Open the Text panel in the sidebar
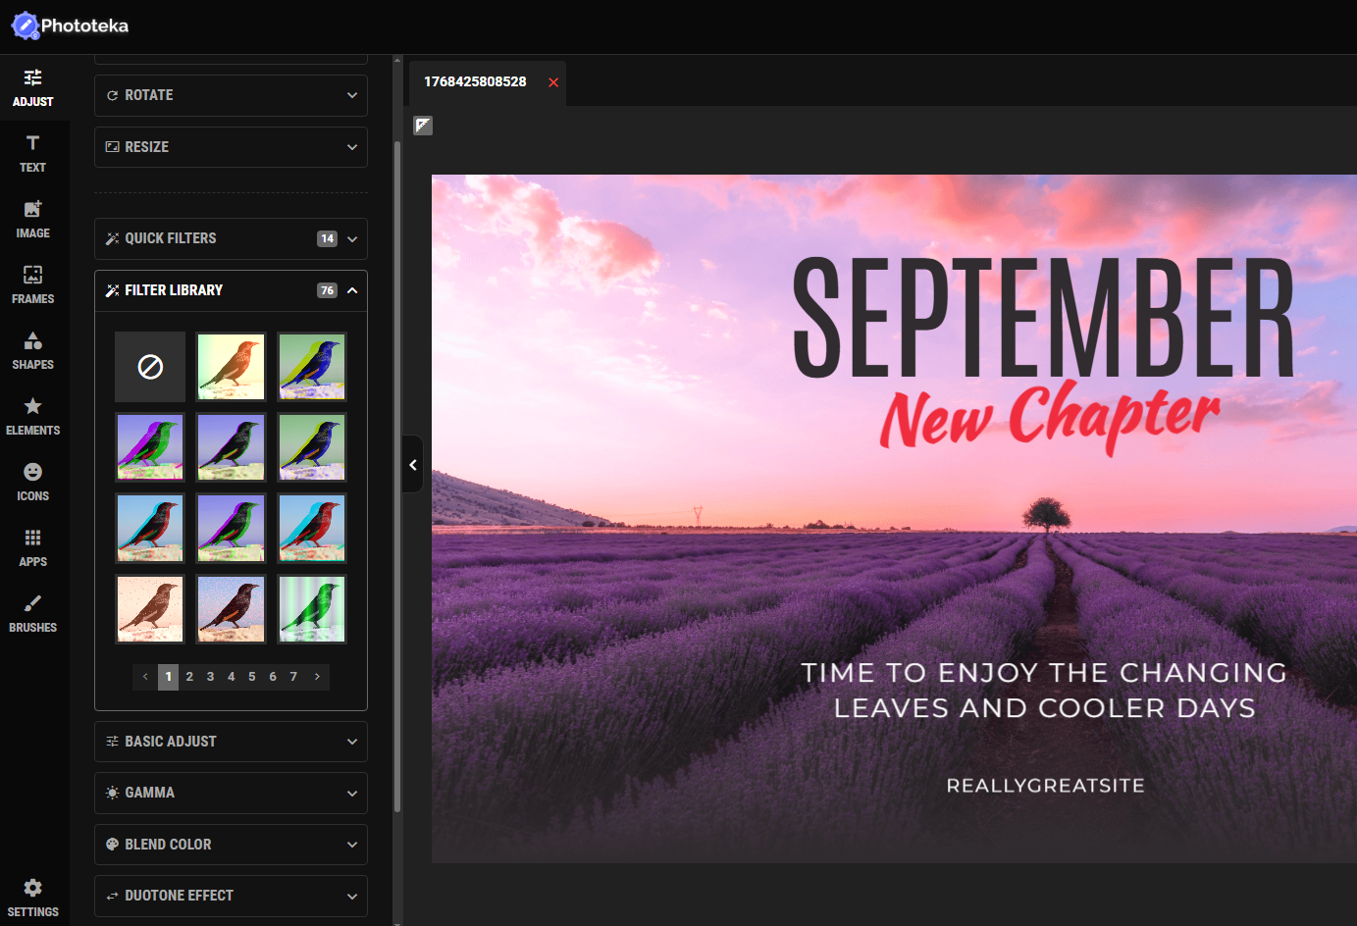Image resolution: width=1357 pixels, height=926 pixels. 32,155
